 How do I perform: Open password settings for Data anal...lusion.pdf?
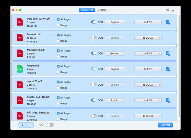pyautogui.click(x=168, y=22)
